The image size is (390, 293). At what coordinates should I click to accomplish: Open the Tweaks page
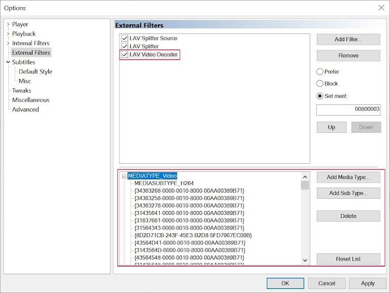[22, 90]
